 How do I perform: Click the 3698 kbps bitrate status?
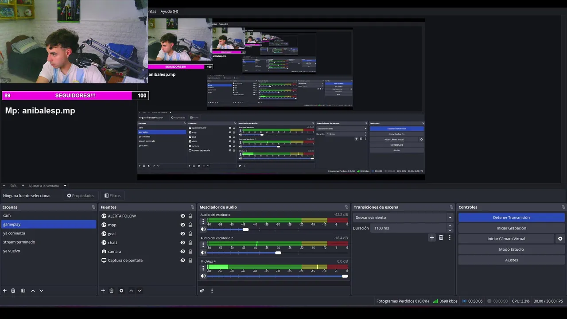pyautogui.click(x=445, y=301)
